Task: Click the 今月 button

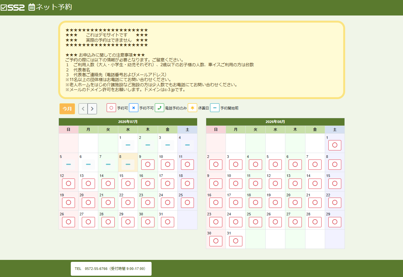Action: [67, 109]
